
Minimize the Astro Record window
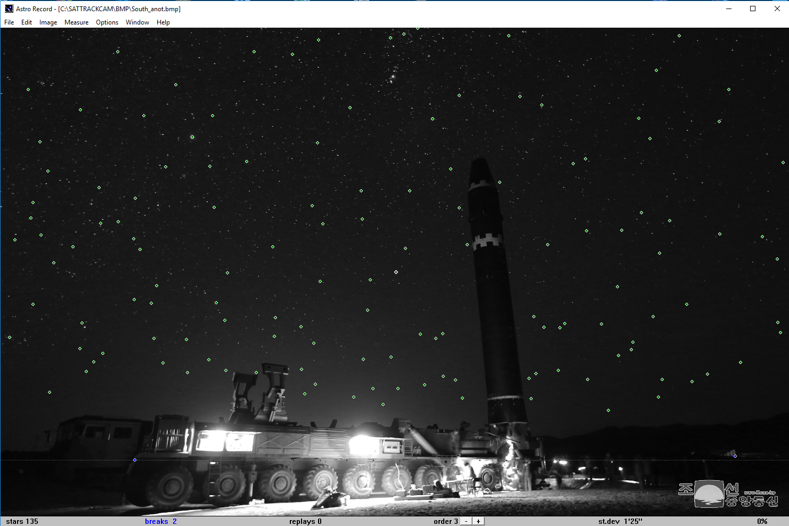pyautogui.click(x=728, y=9)
